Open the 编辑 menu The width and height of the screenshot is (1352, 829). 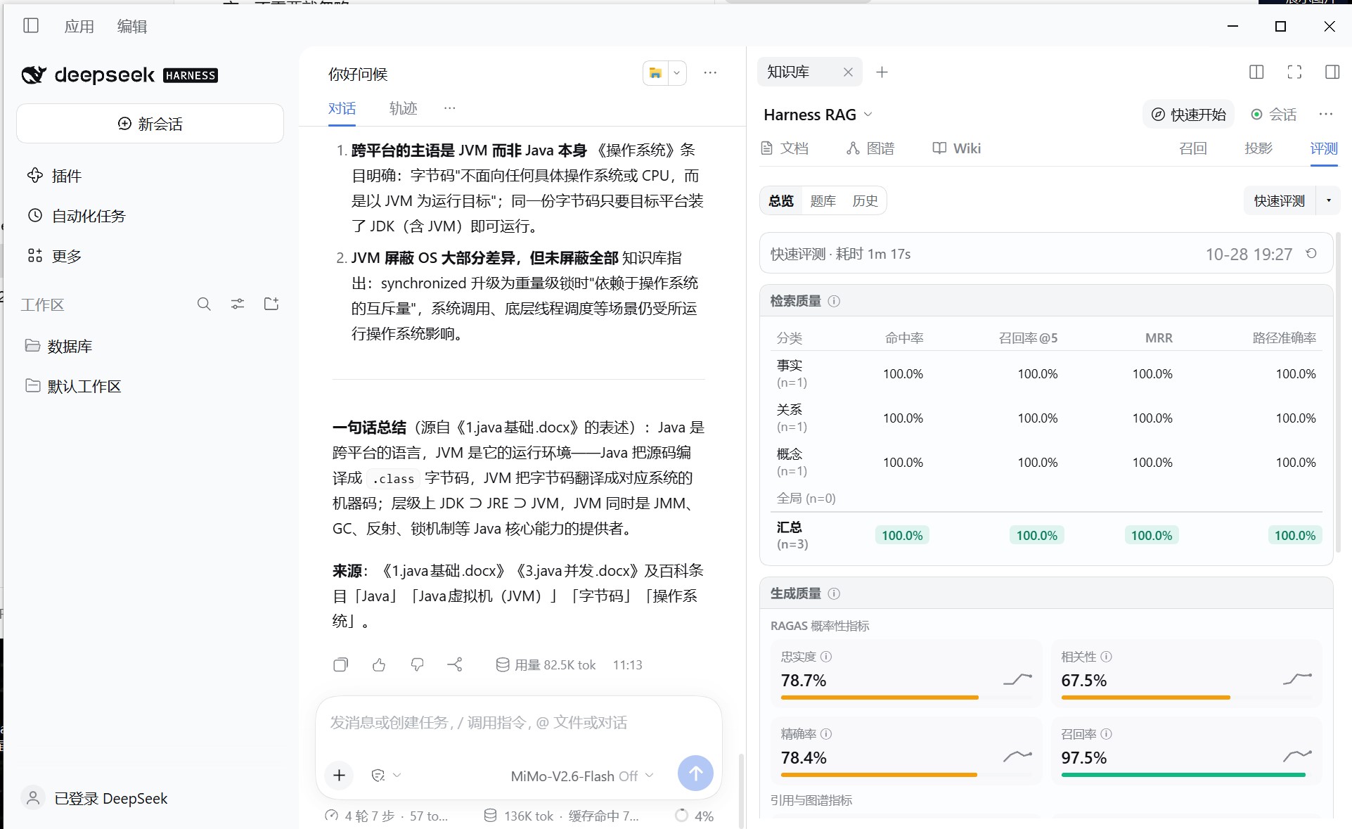pos(132,27)
